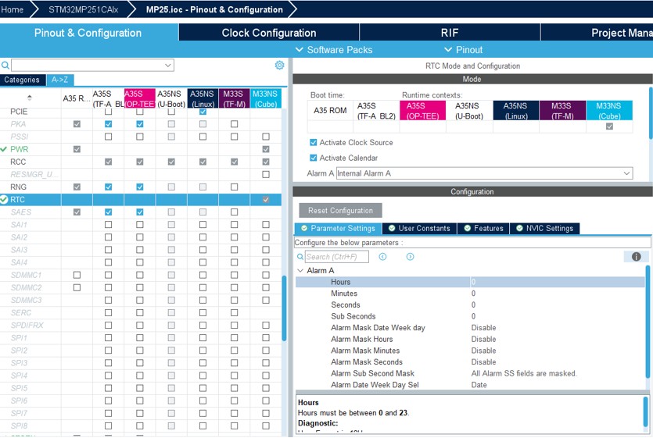This screenshot has height=438, width=653.
Task: Uncheck PKA for A35S TF-A BL2
Action: tap(108, 124)
